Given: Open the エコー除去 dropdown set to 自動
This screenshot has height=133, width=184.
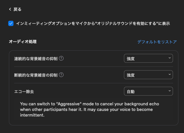Looking at the screenshot, I should [148, 91].
